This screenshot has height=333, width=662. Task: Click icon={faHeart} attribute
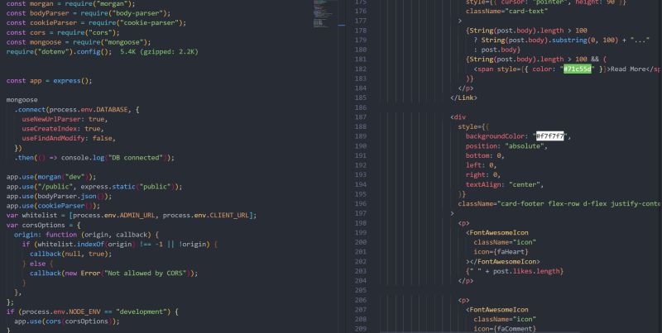(501, 252)
